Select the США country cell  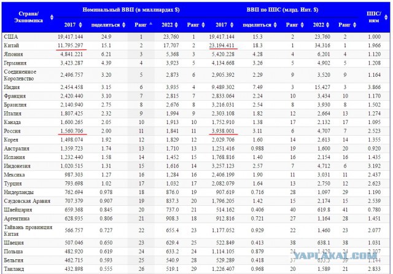[11, 37]
